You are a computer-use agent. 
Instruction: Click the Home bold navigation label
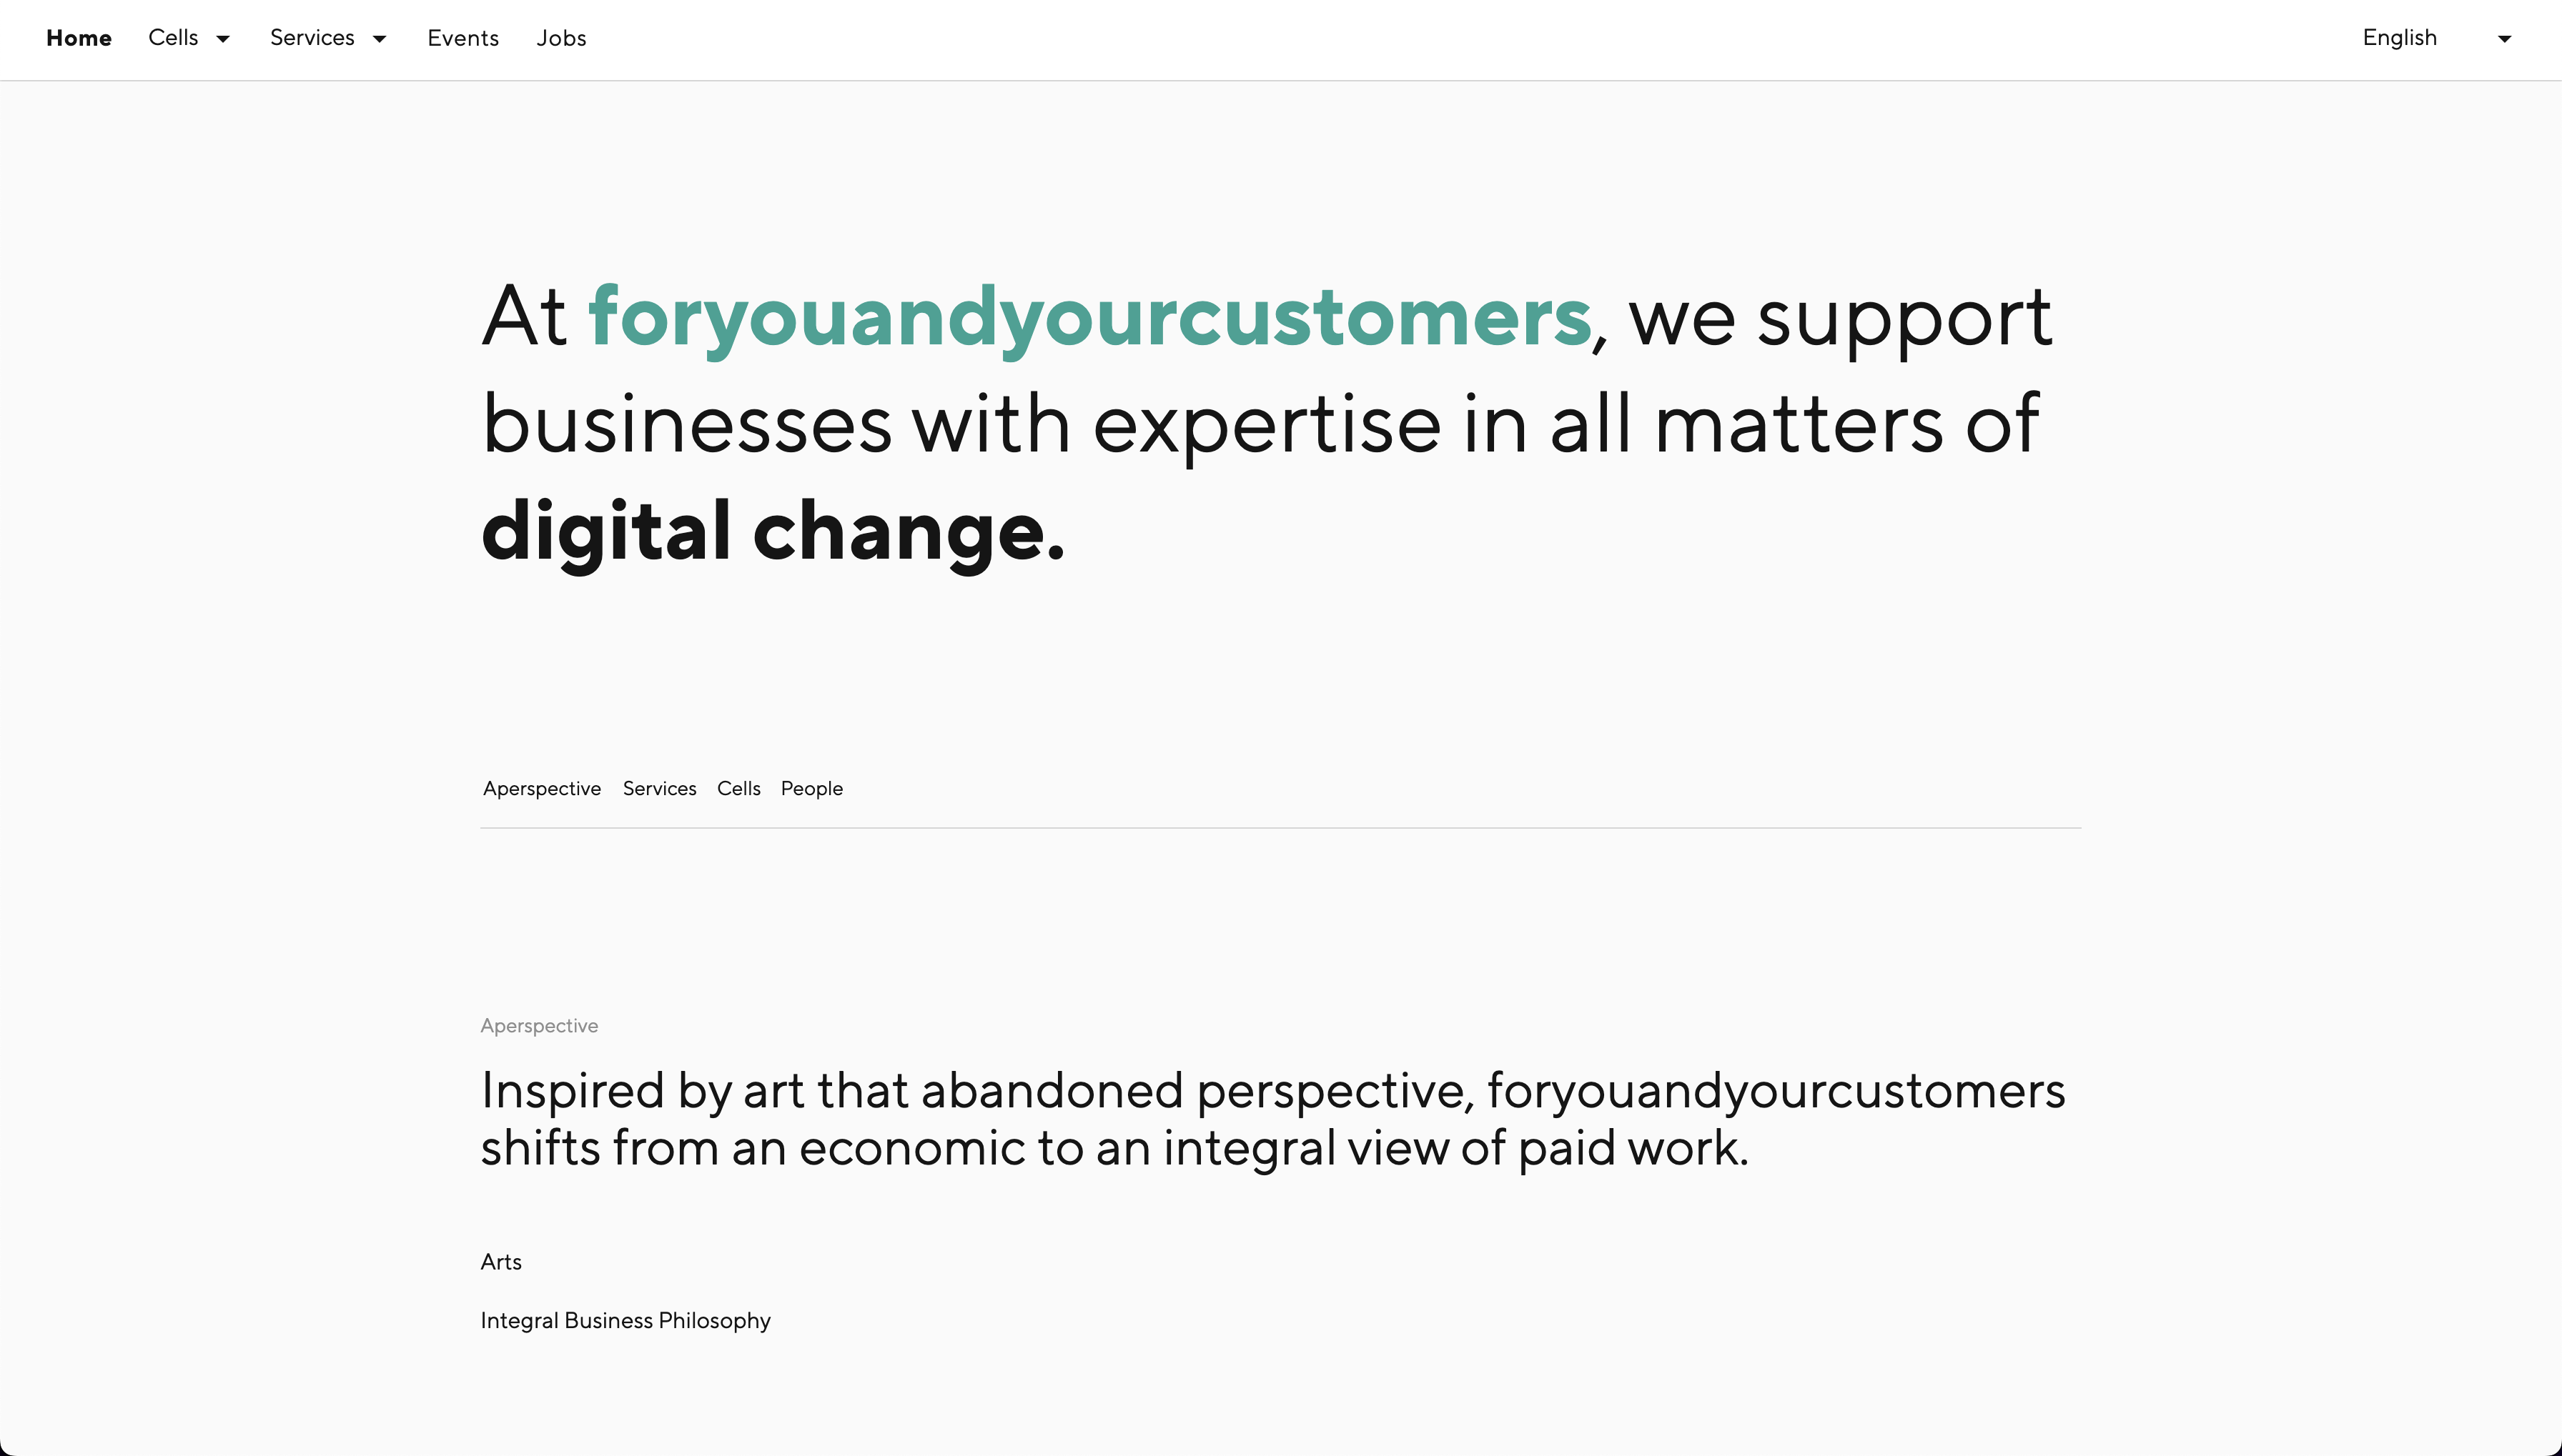(x=79, y=38)
